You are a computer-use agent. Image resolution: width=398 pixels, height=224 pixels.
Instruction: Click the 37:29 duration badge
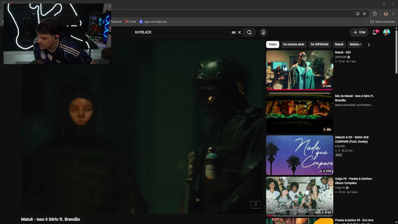pyautogui.click(x=326, y=212)
